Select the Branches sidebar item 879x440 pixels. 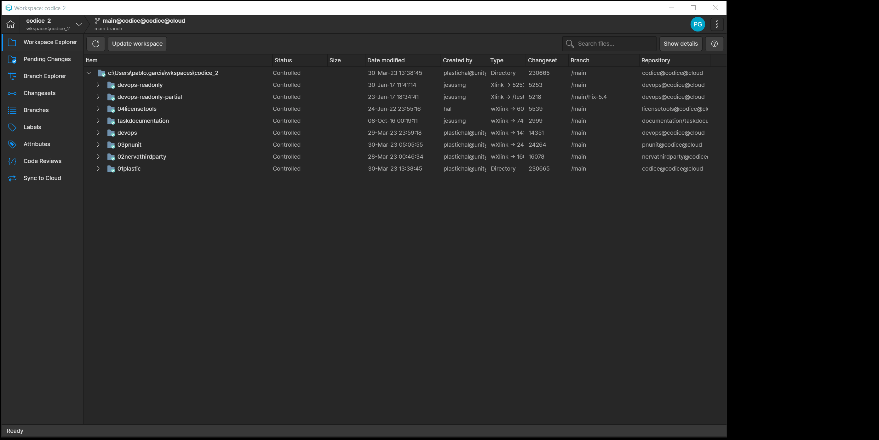click(36, 110)
